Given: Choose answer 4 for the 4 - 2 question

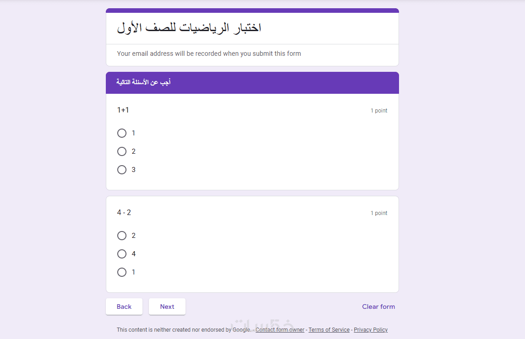Looking at the screenshot, I should 122,254.
